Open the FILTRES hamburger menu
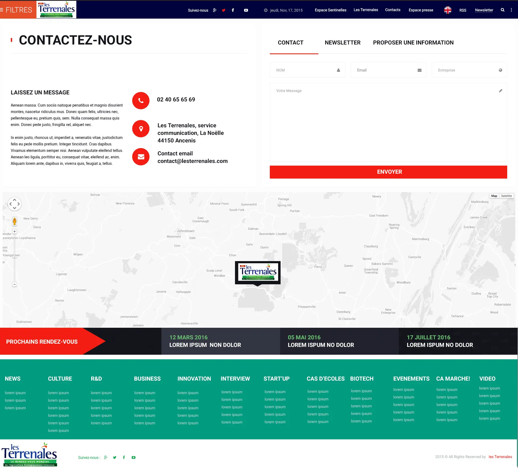 [16, 10]
